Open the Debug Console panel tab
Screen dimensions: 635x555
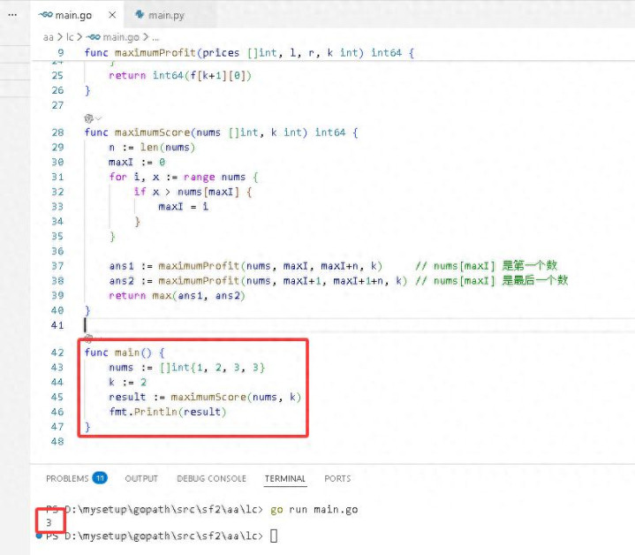pyautogui.click(x=211, y=478)
